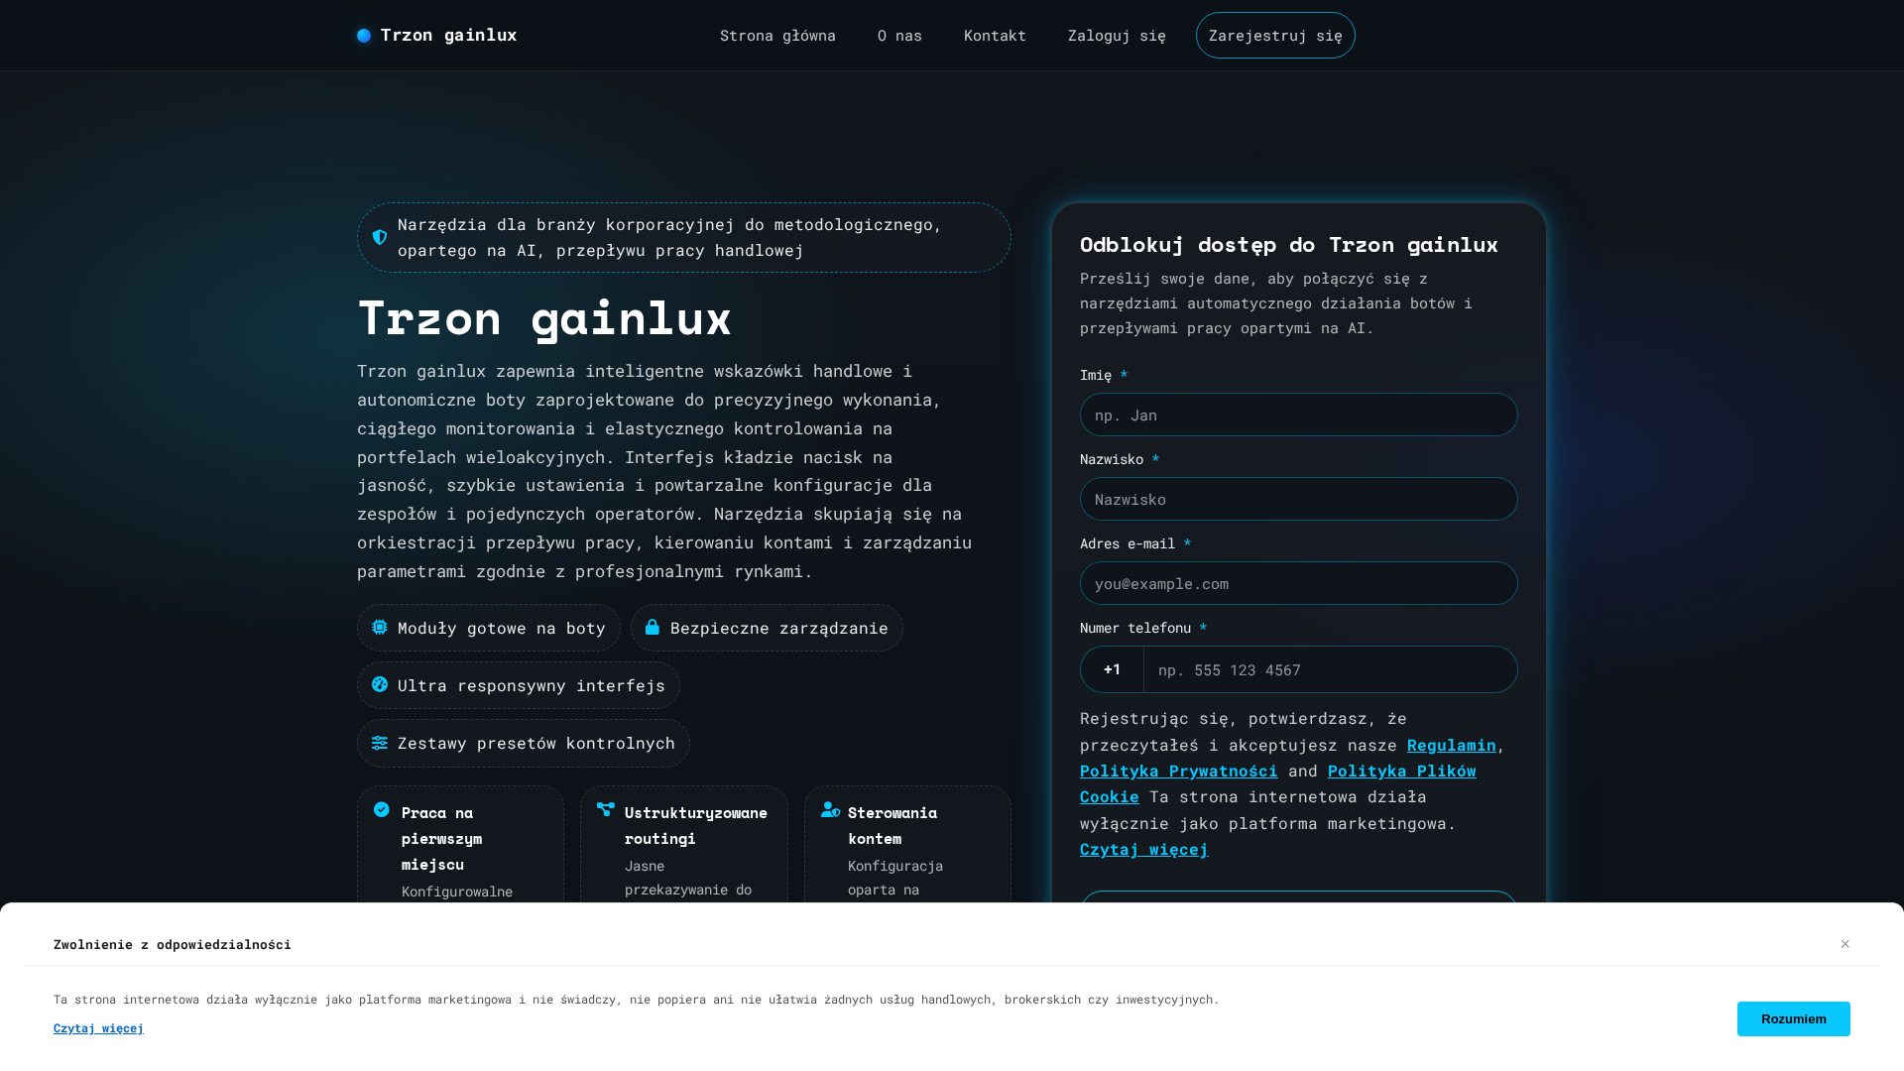This screenshot has width=1904, height=1071.
Task: Focus the Imię input field
Action: [x=1298, y=415]
